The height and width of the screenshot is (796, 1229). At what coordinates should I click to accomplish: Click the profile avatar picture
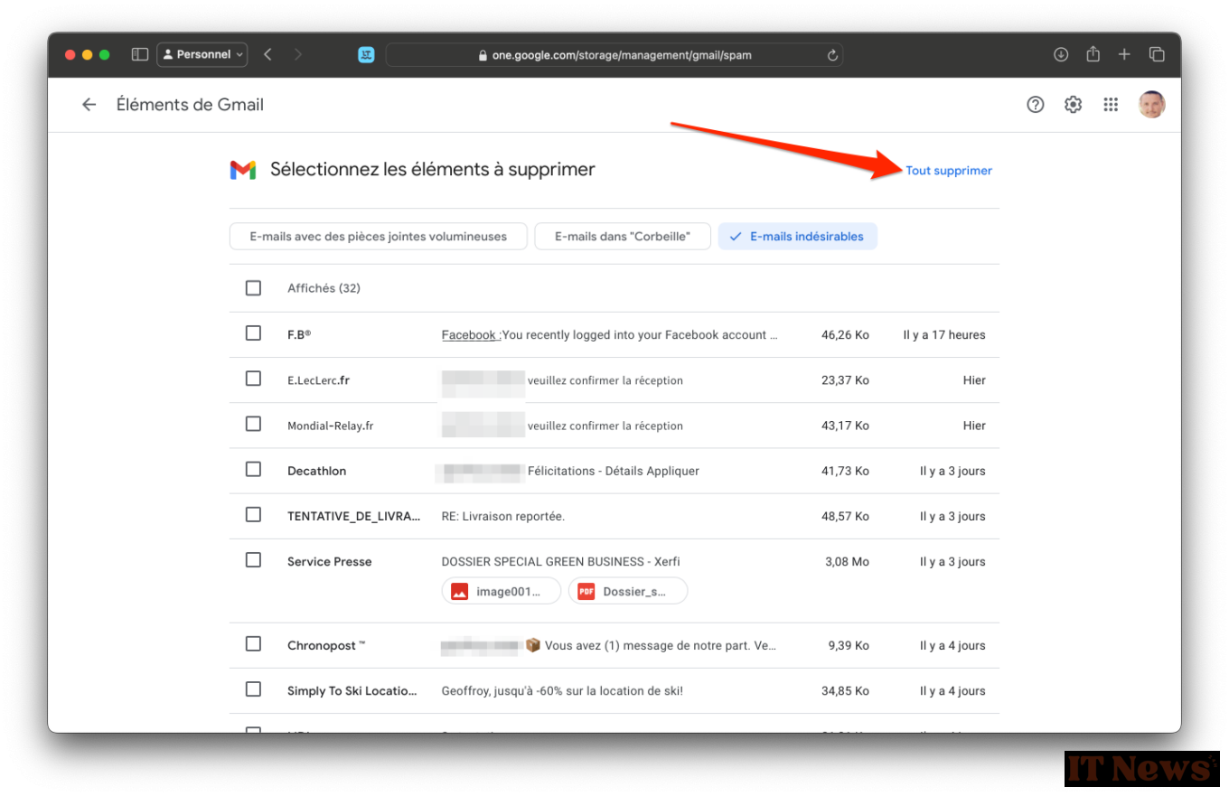(x=1151, y=105)
